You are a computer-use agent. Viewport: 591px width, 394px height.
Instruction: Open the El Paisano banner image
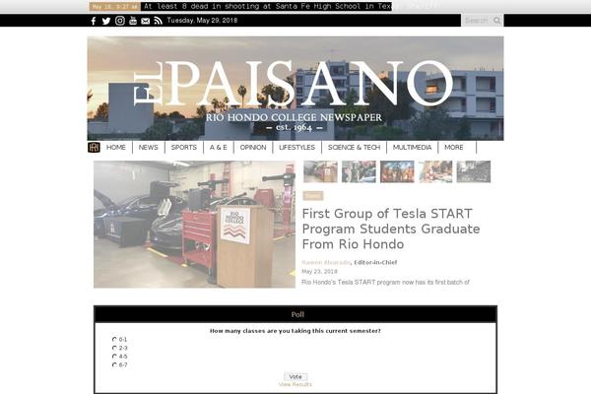(295, 89)
